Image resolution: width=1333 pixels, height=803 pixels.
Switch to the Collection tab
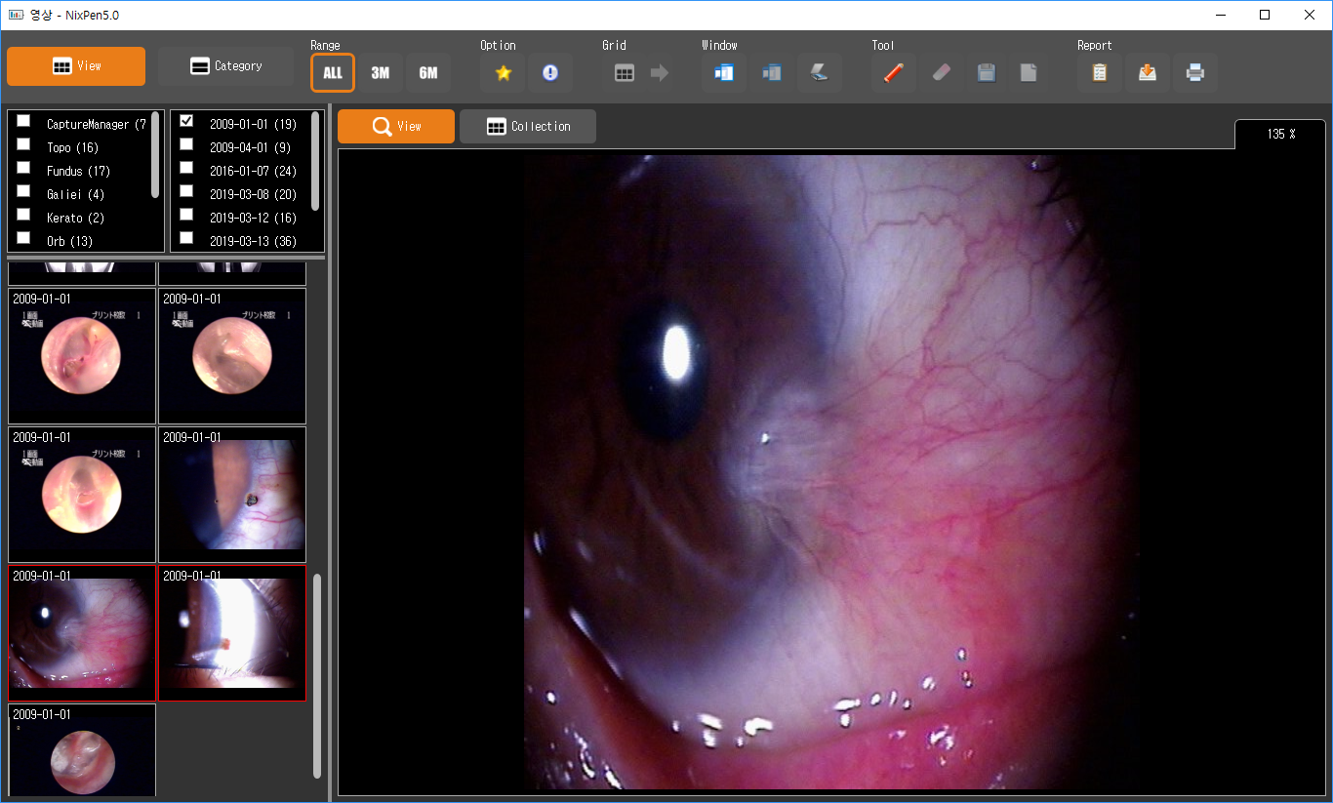[527, 127]
